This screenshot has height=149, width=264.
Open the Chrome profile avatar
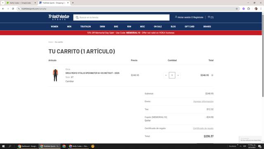tap(256, 9)
